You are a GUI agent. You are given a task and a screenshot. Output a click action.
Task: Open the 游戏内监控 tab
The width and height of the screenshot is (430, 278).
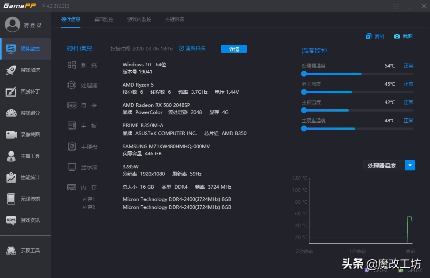(x=139, y=19)
